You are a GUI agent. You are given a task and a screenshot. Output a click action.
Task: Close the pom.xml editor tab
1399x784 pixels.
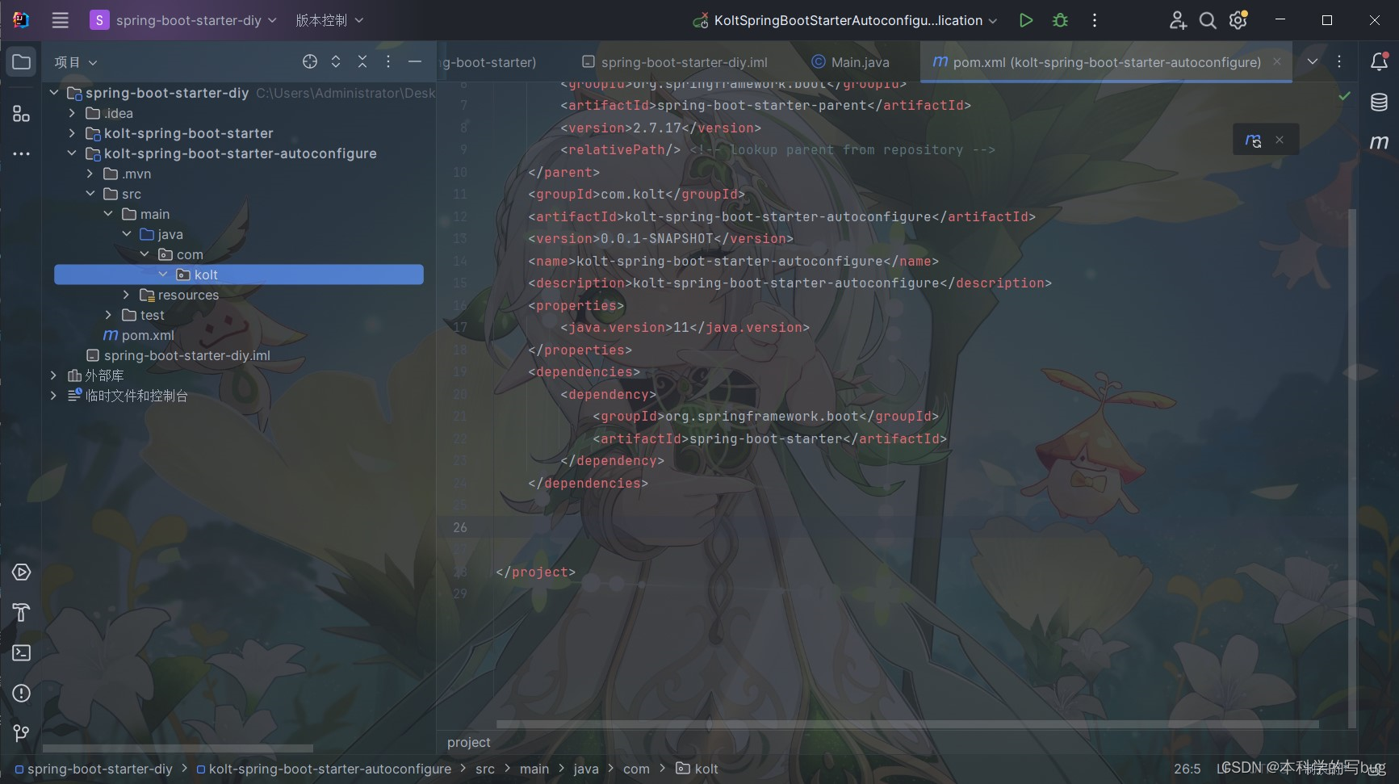click(1277, 61)
